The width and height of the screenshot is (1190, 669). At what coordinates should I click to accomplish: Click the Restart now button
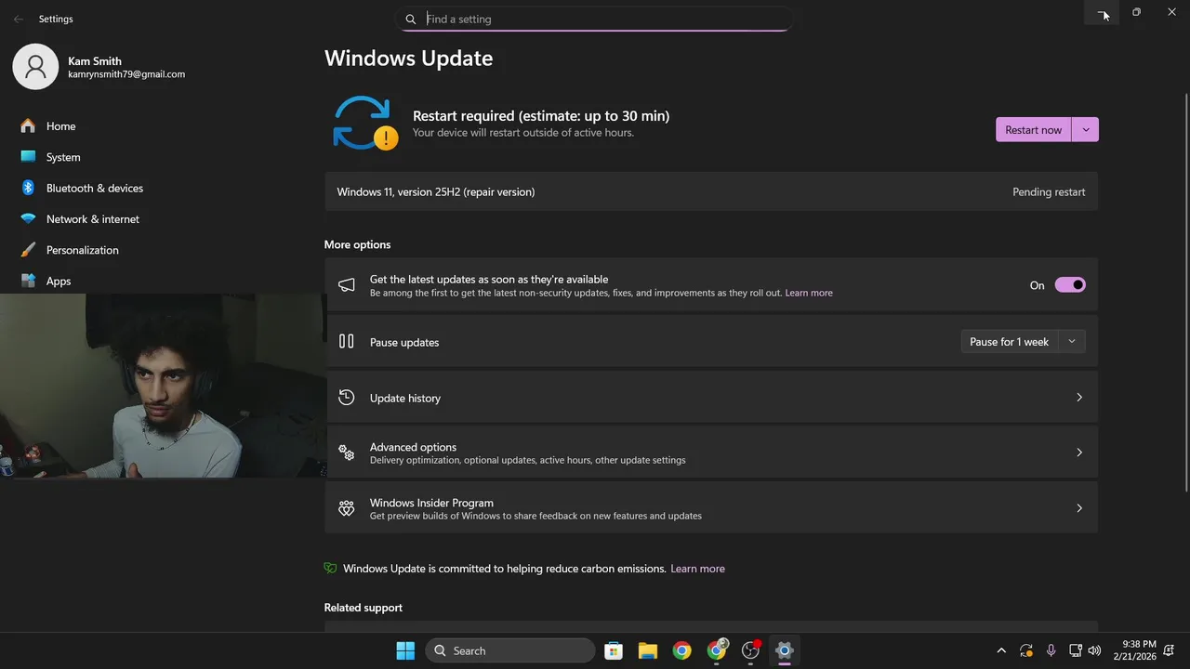click(x=1033, y=130)
